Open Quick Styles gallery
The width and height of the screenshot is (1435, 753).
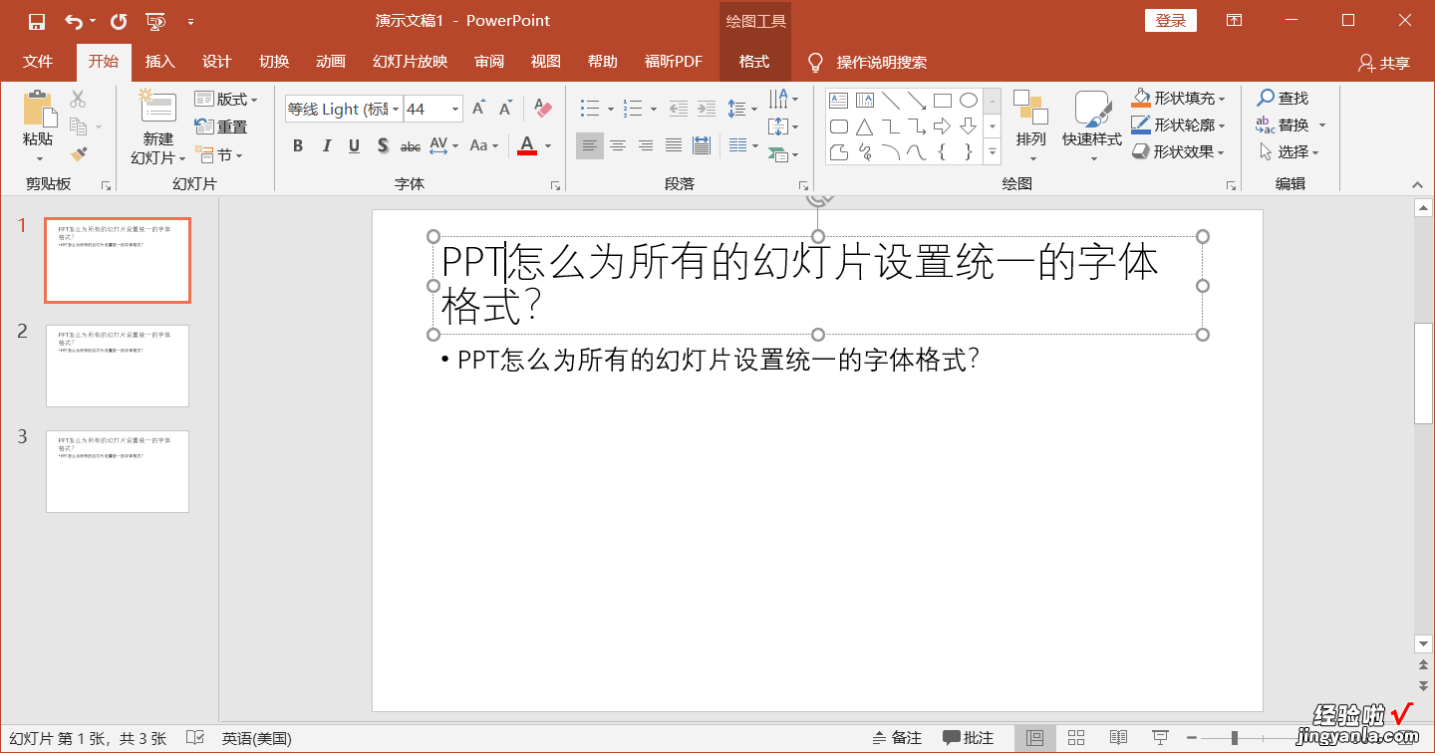(1092, 126)
